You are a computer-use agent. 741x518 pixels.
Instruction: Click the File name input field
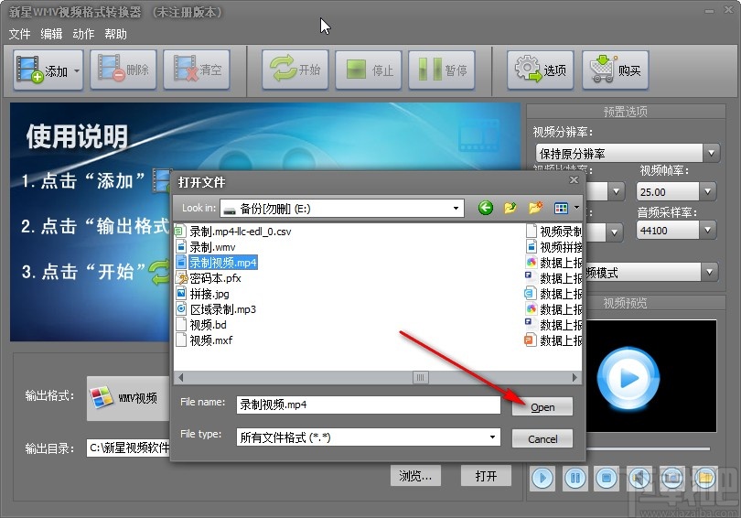368,405
